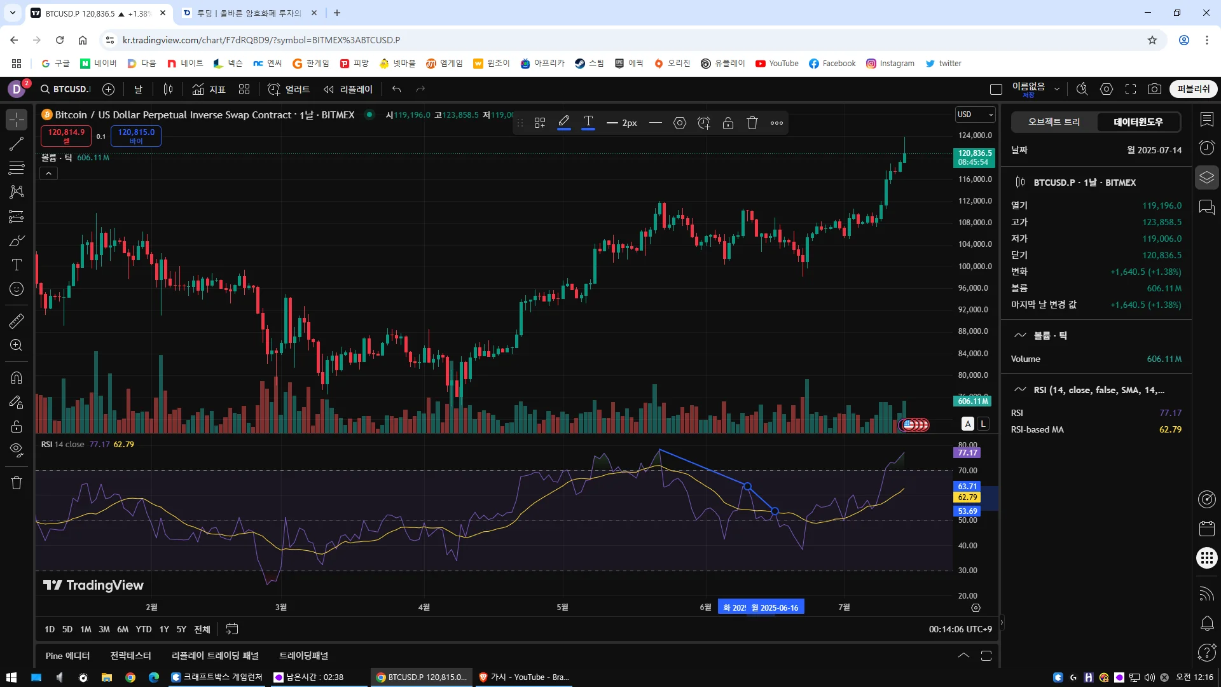
Task: Switch to the 오브젝트 트리 tab
Action: coord(1054,121)
